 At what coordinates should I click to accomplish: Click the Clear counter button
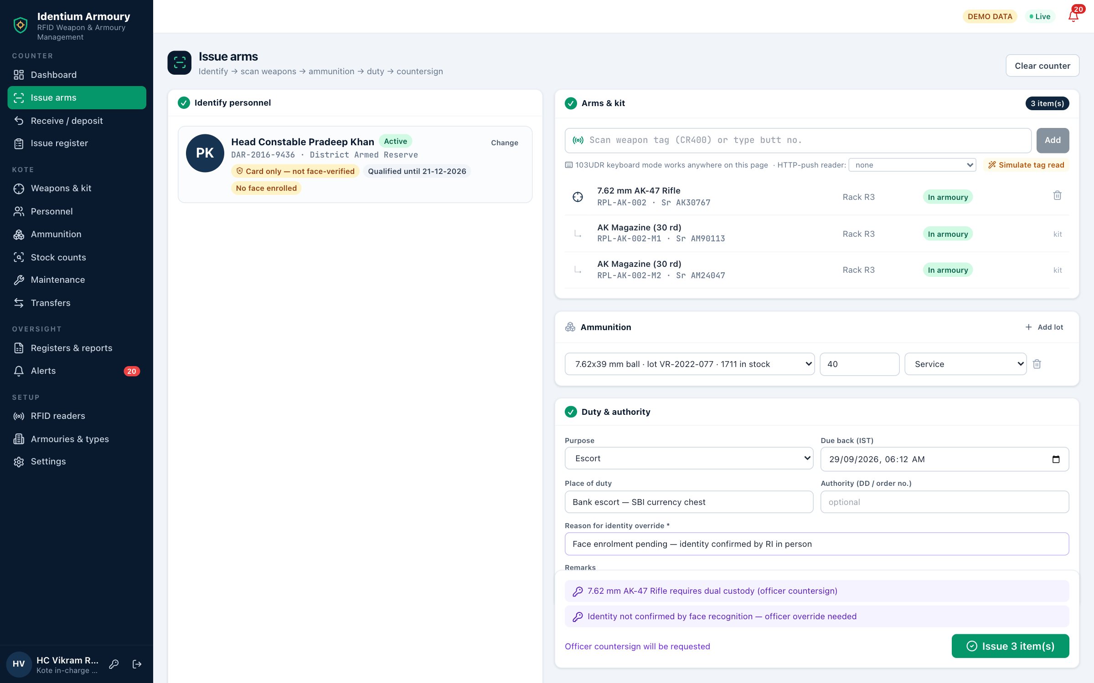[x=1042, y=66]
